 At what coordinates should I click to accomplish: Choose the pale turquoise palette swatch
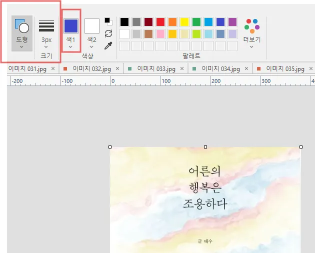coord(208,34)
